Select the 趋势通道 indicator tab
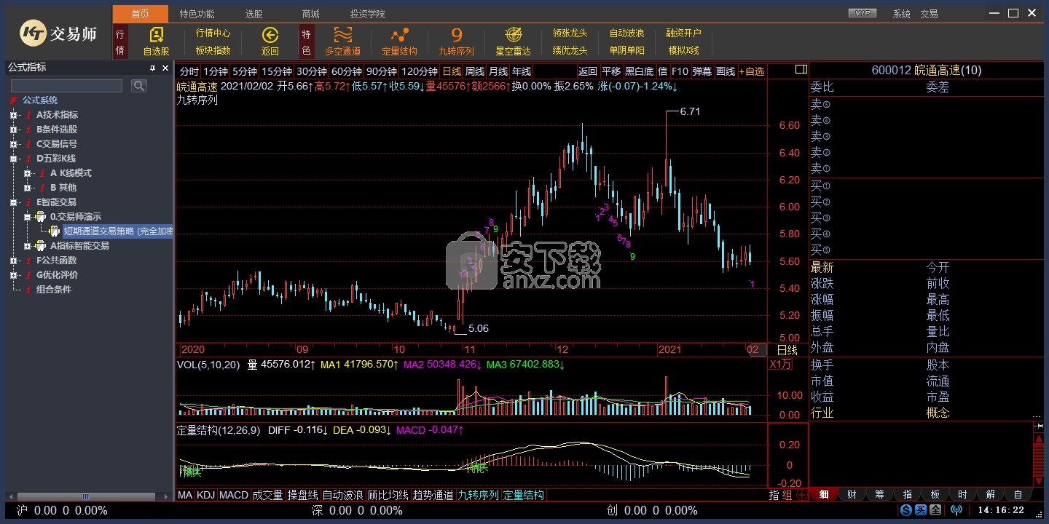1049x524 pixels. click(433, 495)
